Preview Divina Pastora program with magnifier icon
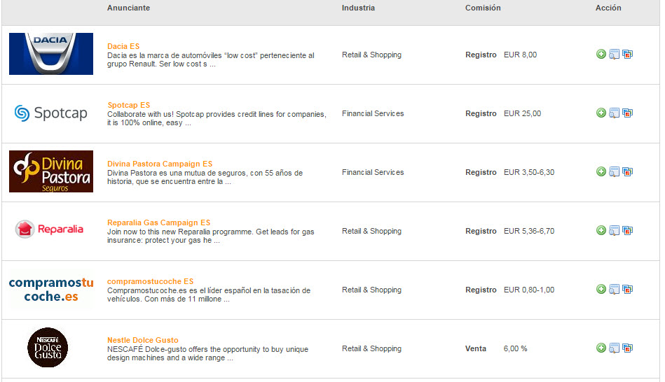 click(614, 171)
